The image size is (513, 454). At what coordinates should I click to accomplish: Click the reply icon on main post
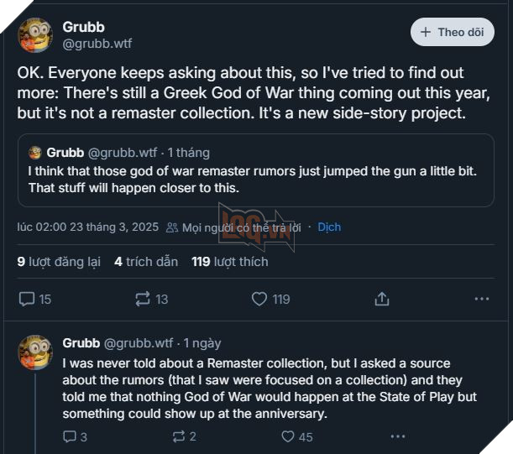pyautogui.click(x=27, y=299)
